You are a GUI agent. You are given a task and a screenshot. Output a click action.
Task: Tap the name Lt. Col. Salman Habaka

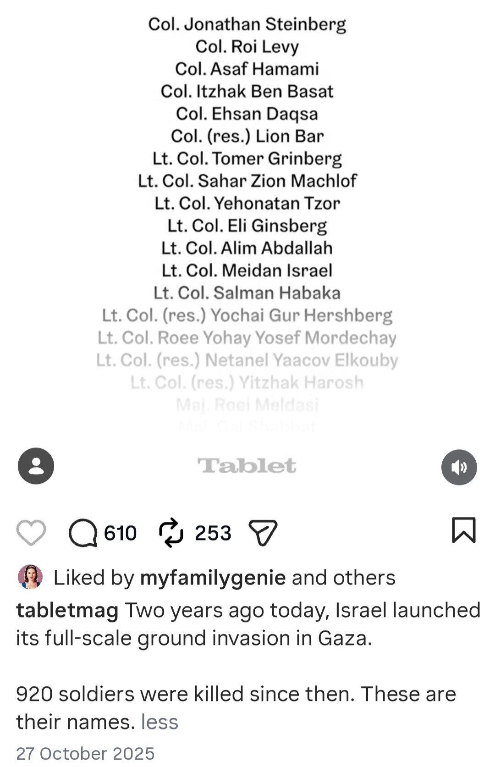247,293
